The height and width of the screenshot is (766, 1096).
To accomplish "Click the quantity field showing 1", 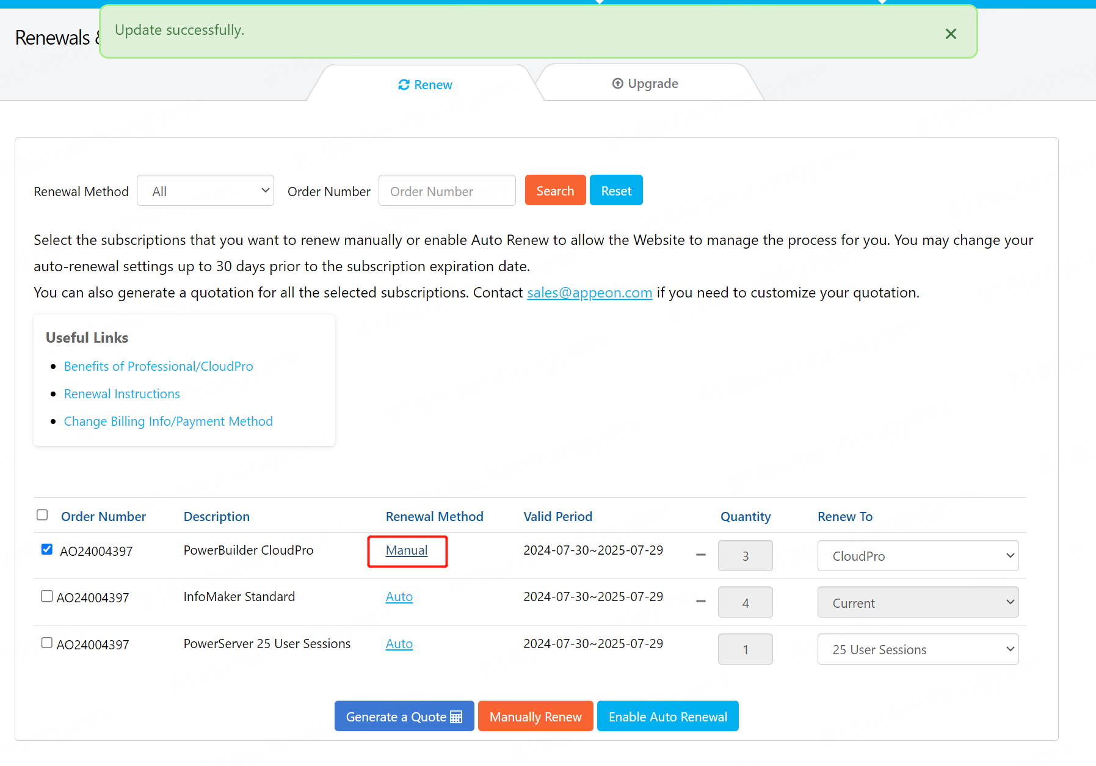I will pos(746,649).
